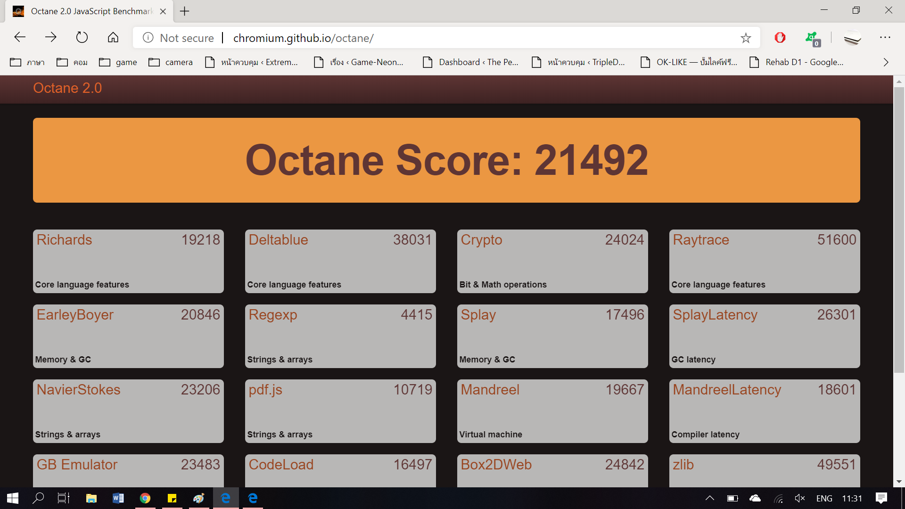The image size is (905, 509).
Task: Show hidden system tray icons
Action: coord(709,498)
